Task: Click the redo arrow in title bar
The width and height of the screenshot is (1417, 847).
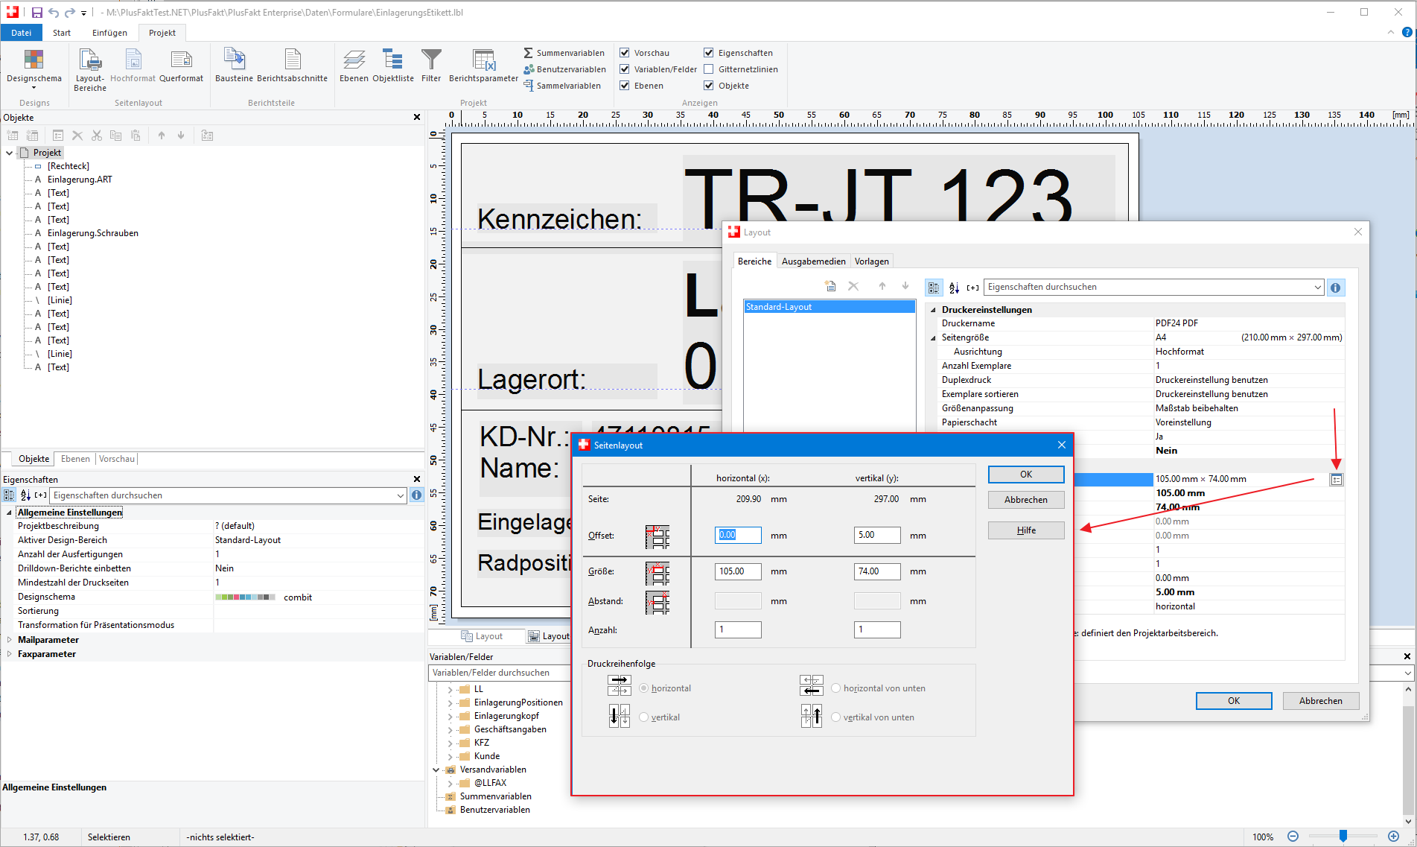Action: [69, 12]
